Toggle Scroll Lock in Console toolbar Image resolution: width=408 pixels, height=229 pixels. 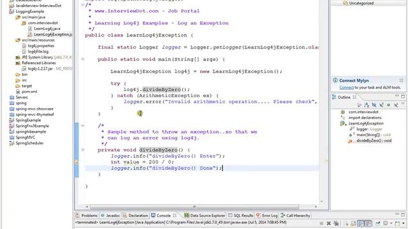[353, 223]
